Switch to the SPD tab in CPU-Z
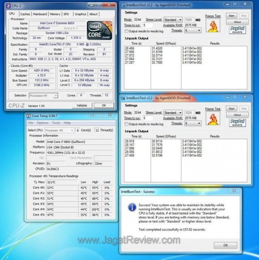Image resolution: width=259 pixels, height=260 pixels. coord(66,14)
